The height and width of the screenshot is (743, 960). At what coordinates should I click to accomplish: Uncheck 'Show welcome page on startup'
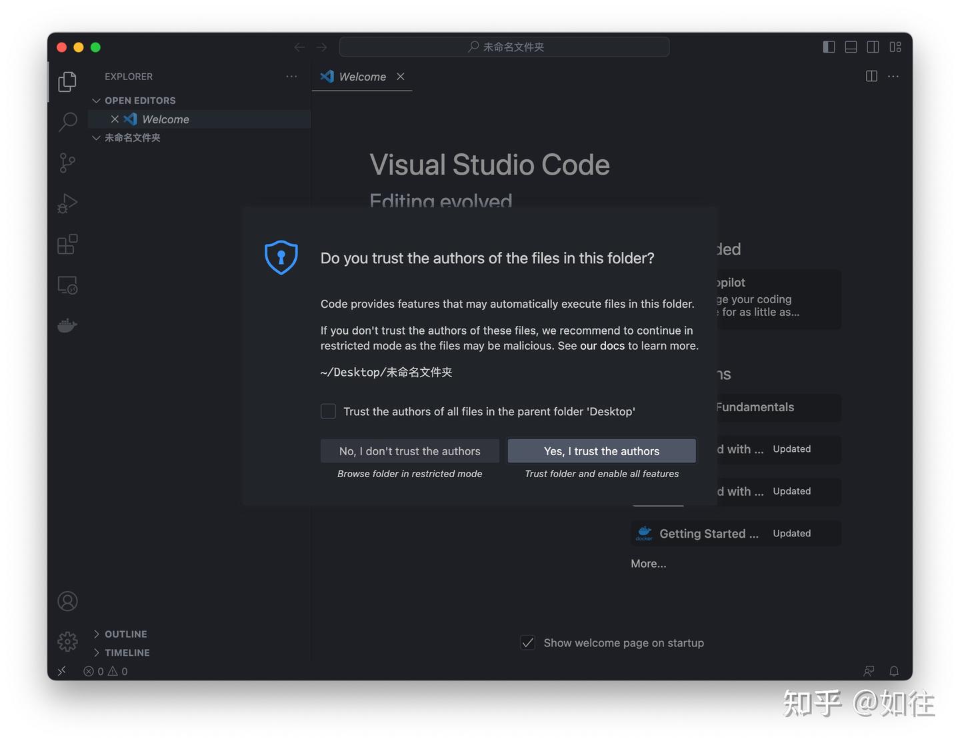[527, 642]
